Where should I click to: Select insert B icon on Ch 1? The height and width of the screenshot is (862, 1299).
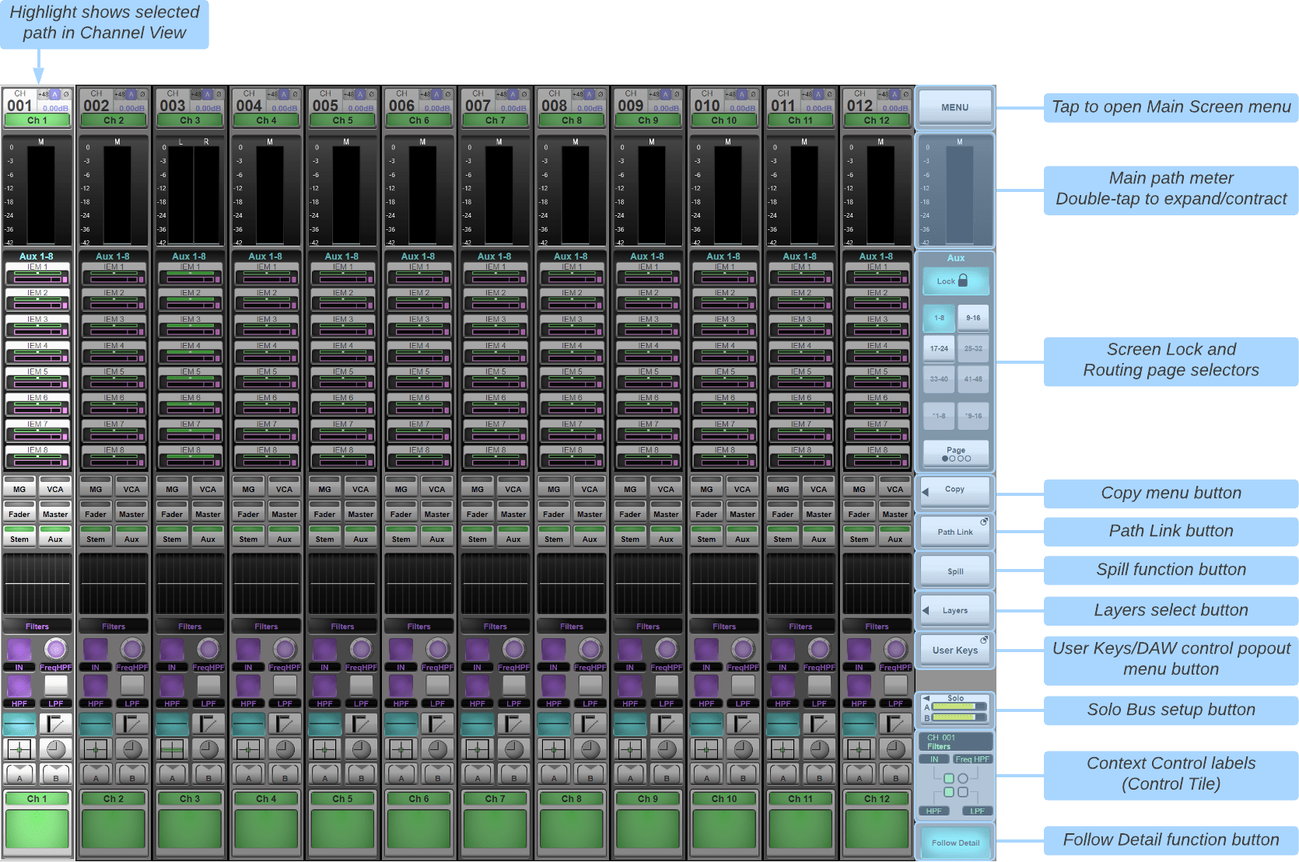tap(56, 774)
